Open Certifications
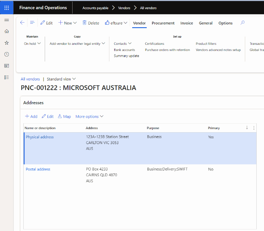 point(154,44)
